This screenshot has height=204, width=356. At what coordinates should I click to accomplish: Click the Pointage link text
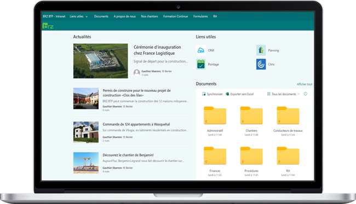(x=214, y=65)
